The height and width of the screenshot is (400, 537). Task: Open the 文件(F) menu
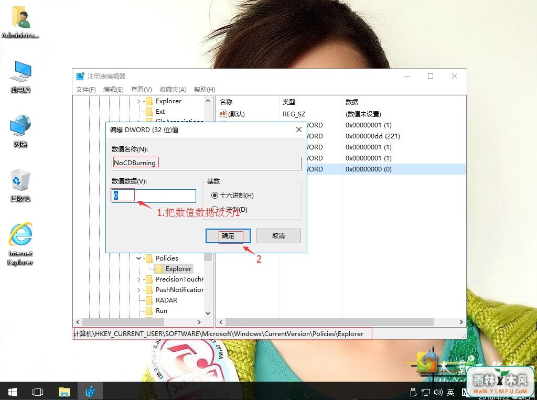click(85, 89)
